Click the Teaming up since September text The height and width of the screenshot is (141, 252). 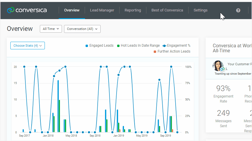[x=233, y=74]
